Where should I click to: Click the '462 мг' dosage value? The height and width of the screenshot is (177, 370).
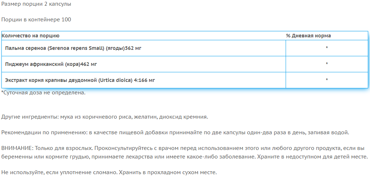89,64
